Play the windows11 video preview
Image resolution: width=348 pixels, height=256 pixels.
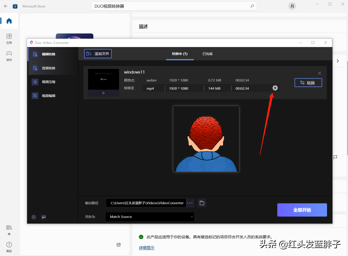104,93
